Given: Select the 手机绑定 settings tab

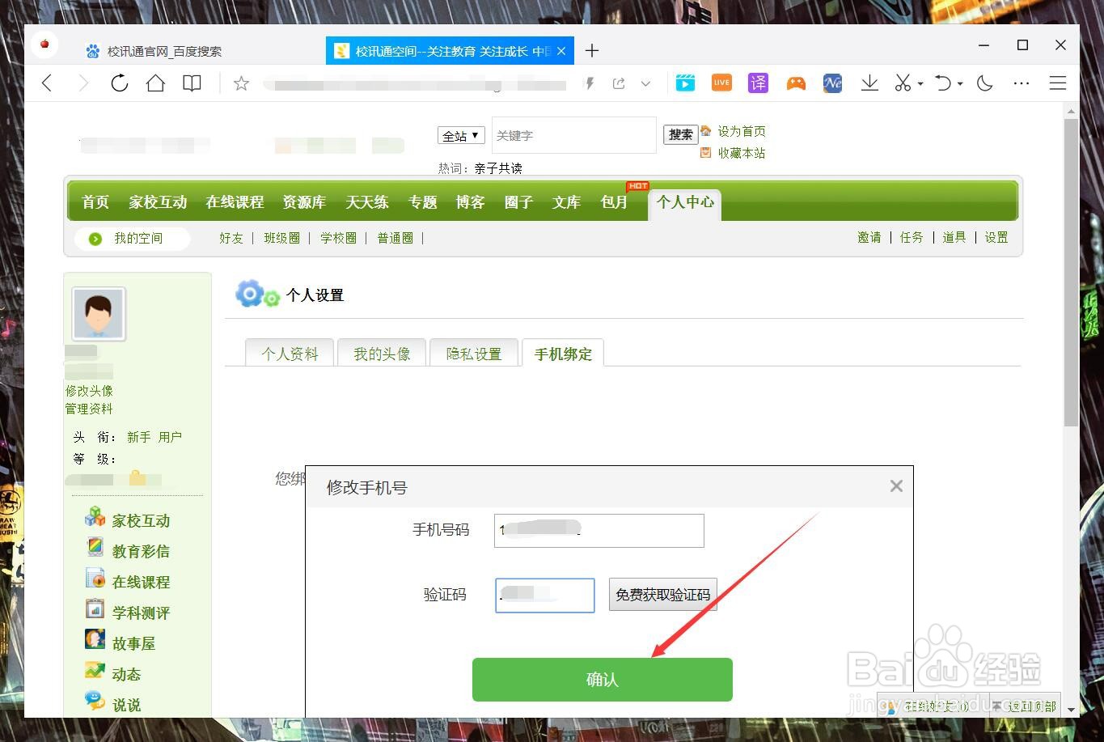Looking at the screenshot, I should [x=563, y=353].
